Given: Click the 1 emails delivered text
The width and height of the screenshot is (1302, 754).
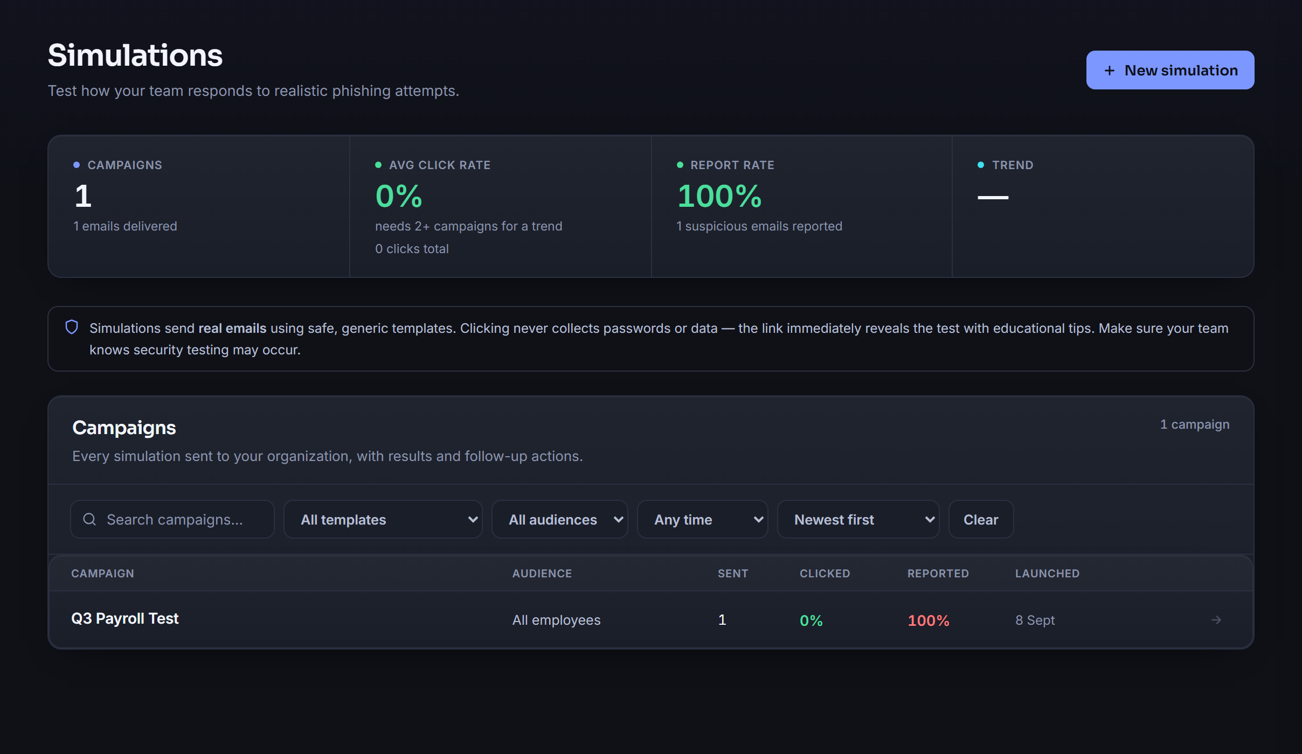Looking at the screenshot, I should pos(125,226).
